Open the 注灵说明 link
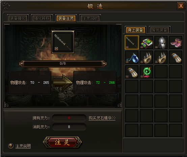The height and width of the screenshot is (157, 187). click(x=23, y=146)
